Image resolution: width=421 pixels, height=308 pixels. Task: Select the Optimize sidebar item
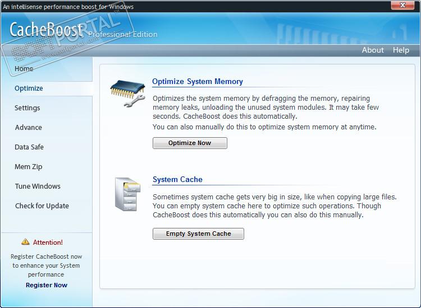(x=29, y=88)
